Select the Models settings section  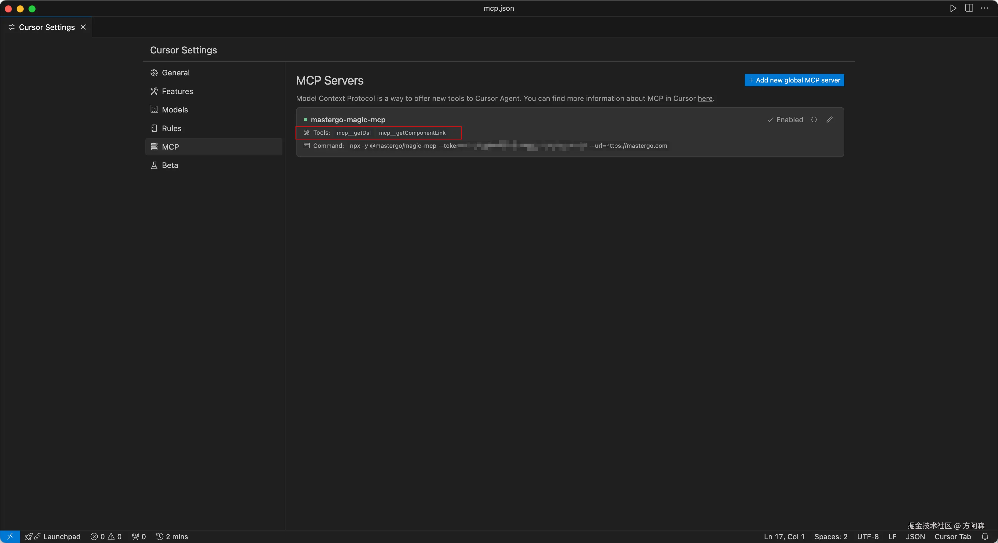pos(175,110)
